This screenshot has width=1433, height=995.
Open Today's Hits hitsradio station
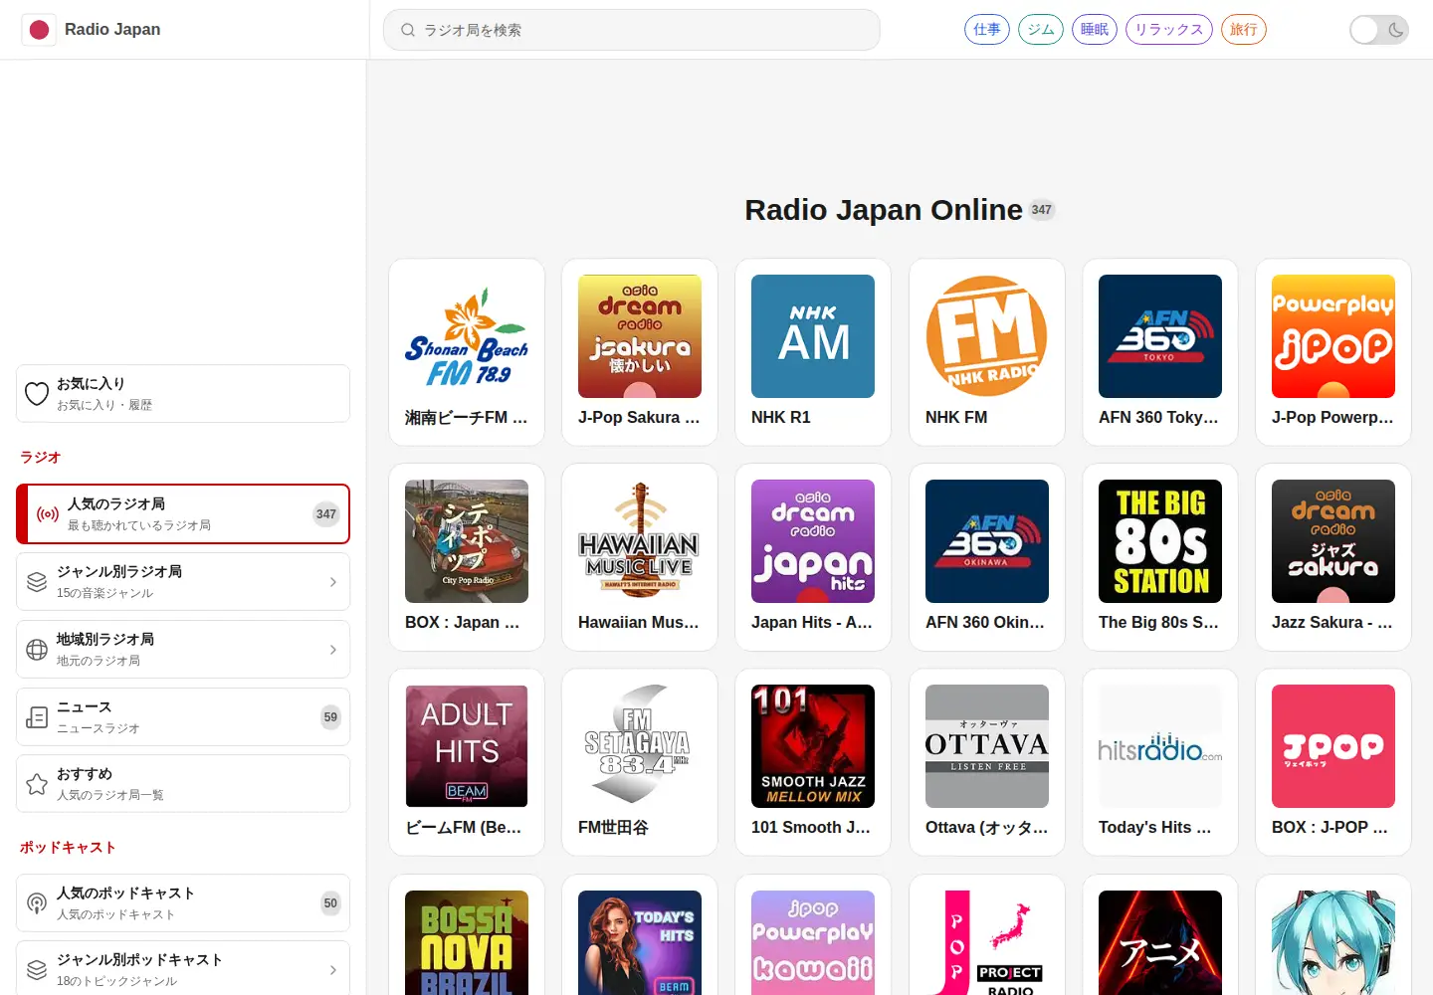tap(1160, 762)
